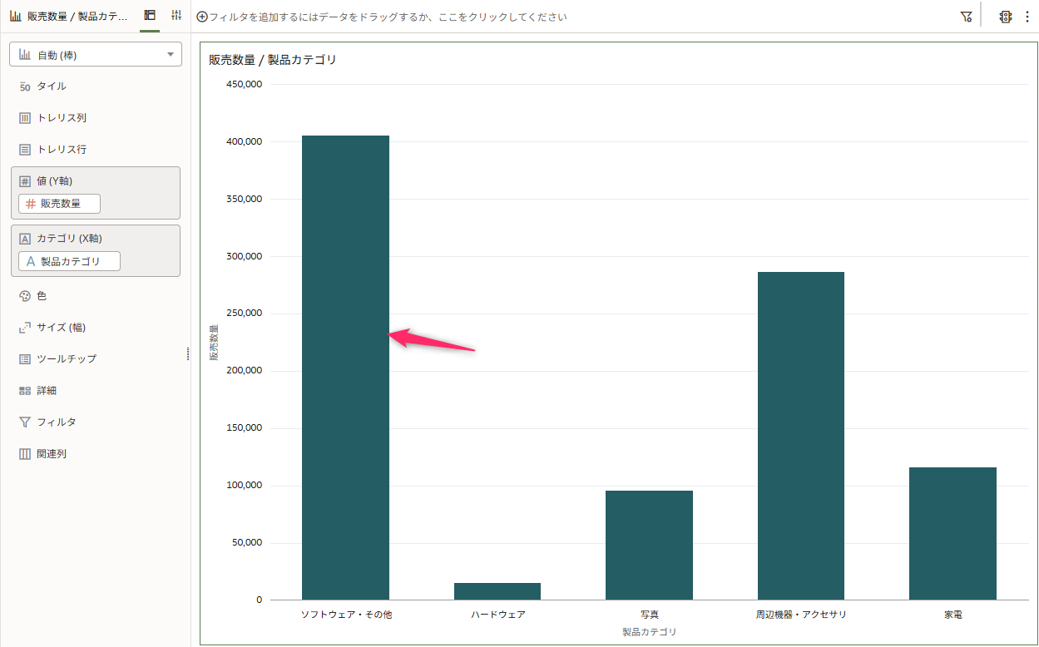Open the 自動 (棒) chart type dropdown
The width and height of the screenshot is (1039, 647).
point(96,55)
